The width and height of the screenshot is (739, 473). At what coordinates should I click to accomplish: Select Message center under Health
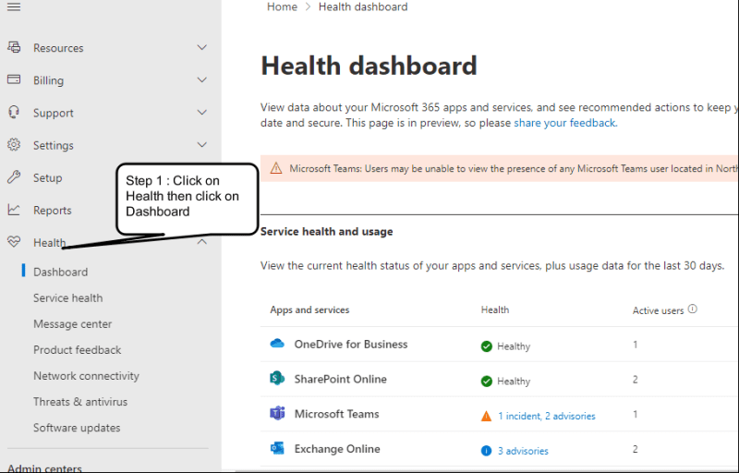73,323
